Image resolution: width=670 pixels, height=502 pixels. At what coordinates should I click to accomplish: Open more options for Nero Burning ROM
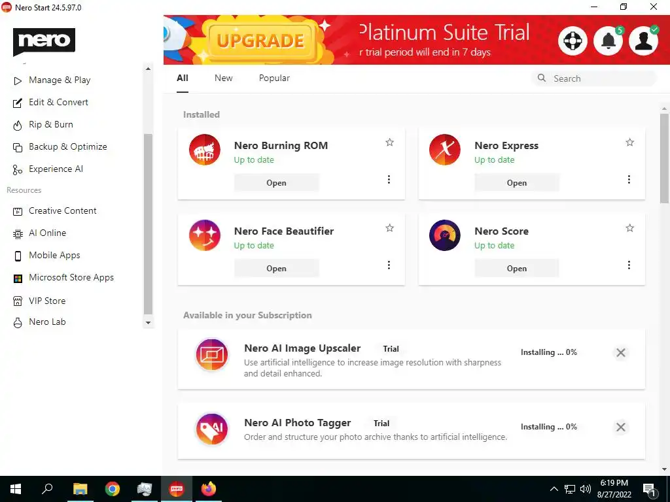coord(389,179)
